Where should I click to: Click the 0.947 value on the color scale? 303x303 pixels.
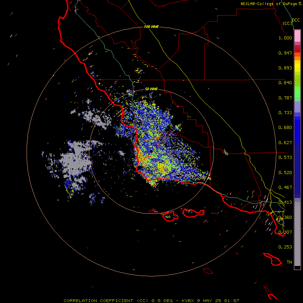point(285,53)
